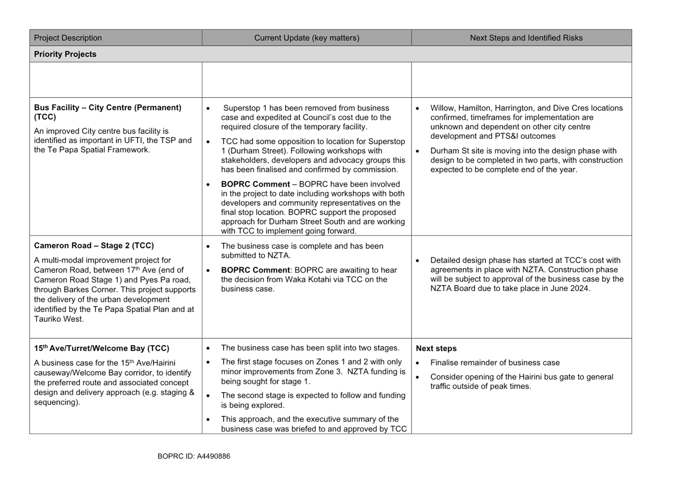The width and height of the screenshot is (683, 483).
Task: Click the 'Detailed design phase has started' bullet
Action: (x=527, y=274)
